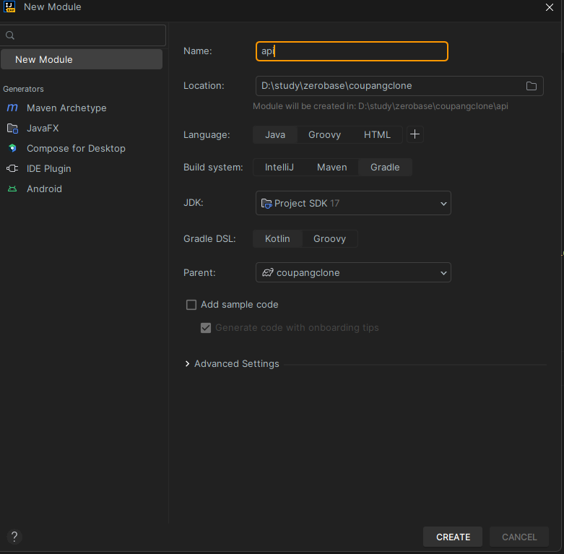The width and height of the screenshot is (564, 554).
Task: Click the Maven Archetype generator icon
Action: [12, 108]
